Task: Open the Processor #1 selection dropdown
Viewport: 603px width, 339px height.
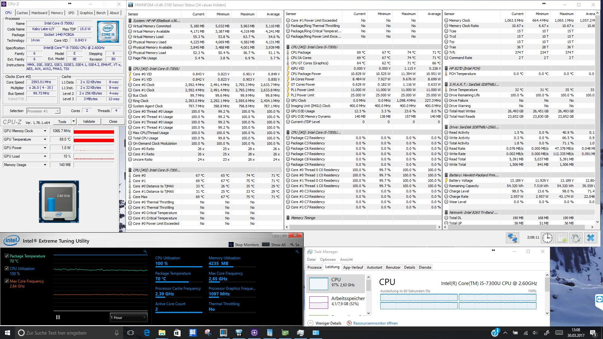Action: click(x=43, y=111)
